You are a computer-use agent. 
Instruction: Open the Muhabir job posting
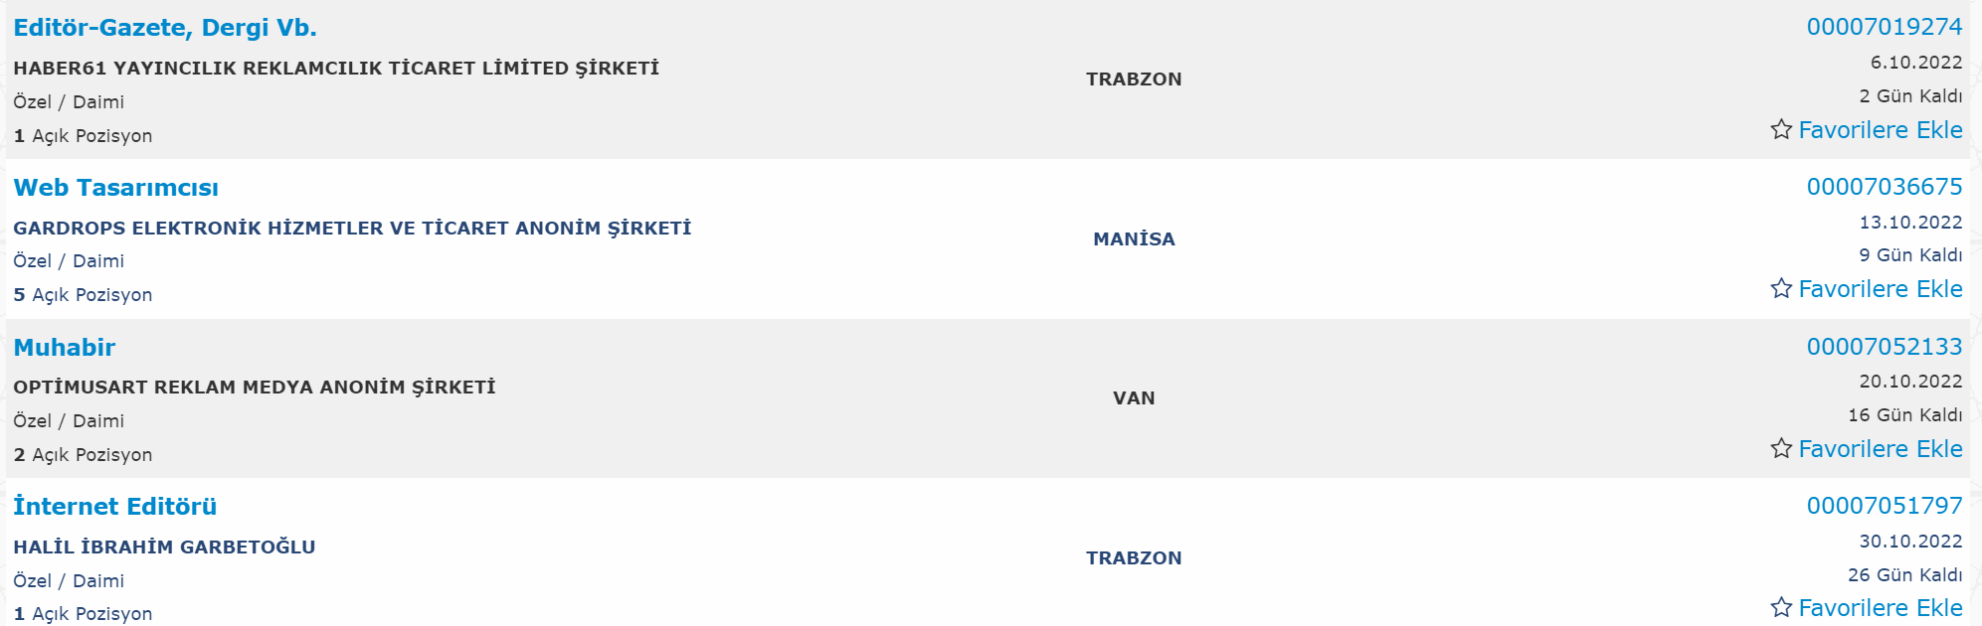tap(65, 348)
